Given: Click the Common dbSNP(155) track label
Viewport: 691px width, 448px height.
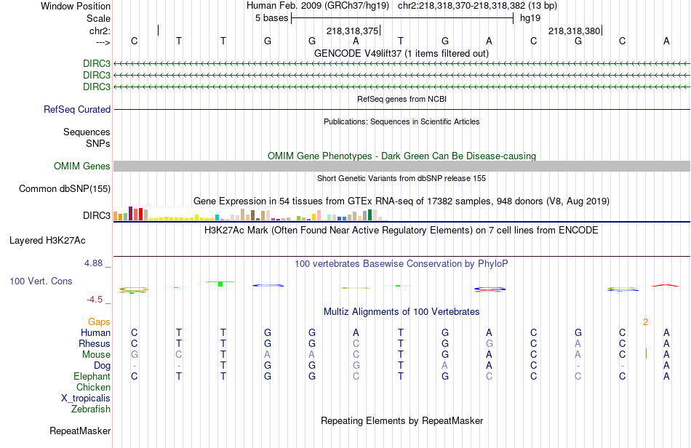Looking at the screenshot, I should [65, 188].
